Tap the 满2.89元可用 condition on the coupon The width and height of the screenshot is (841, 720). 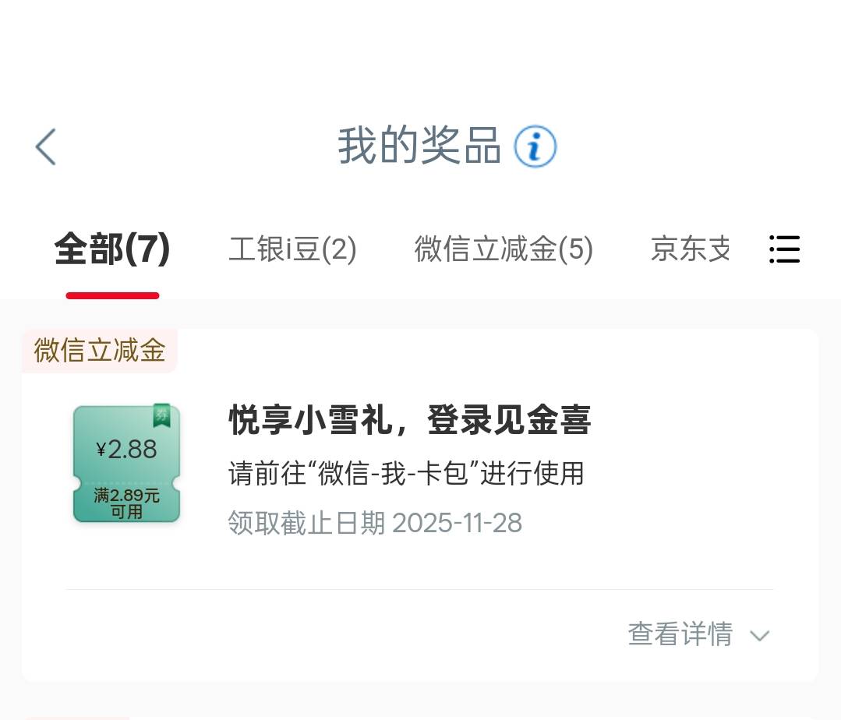click(126, 503)
